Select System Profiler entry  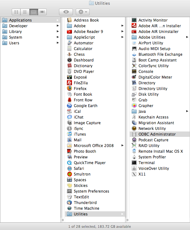point(160,157)
